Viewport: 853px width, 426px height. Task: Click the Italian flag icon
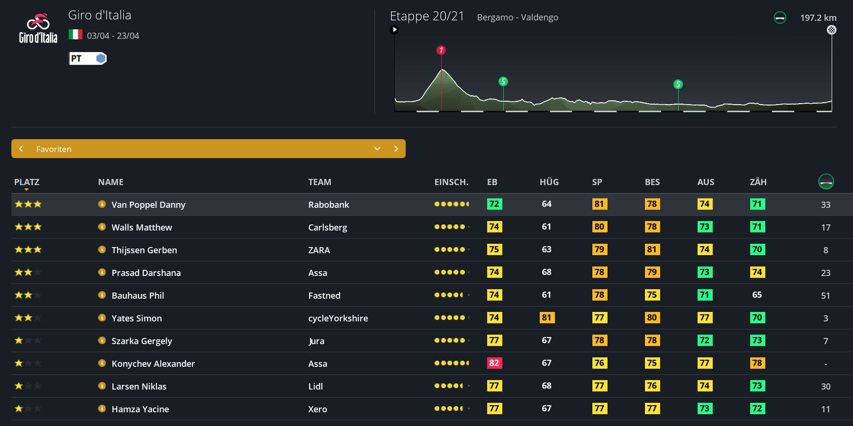click(75, 35)
